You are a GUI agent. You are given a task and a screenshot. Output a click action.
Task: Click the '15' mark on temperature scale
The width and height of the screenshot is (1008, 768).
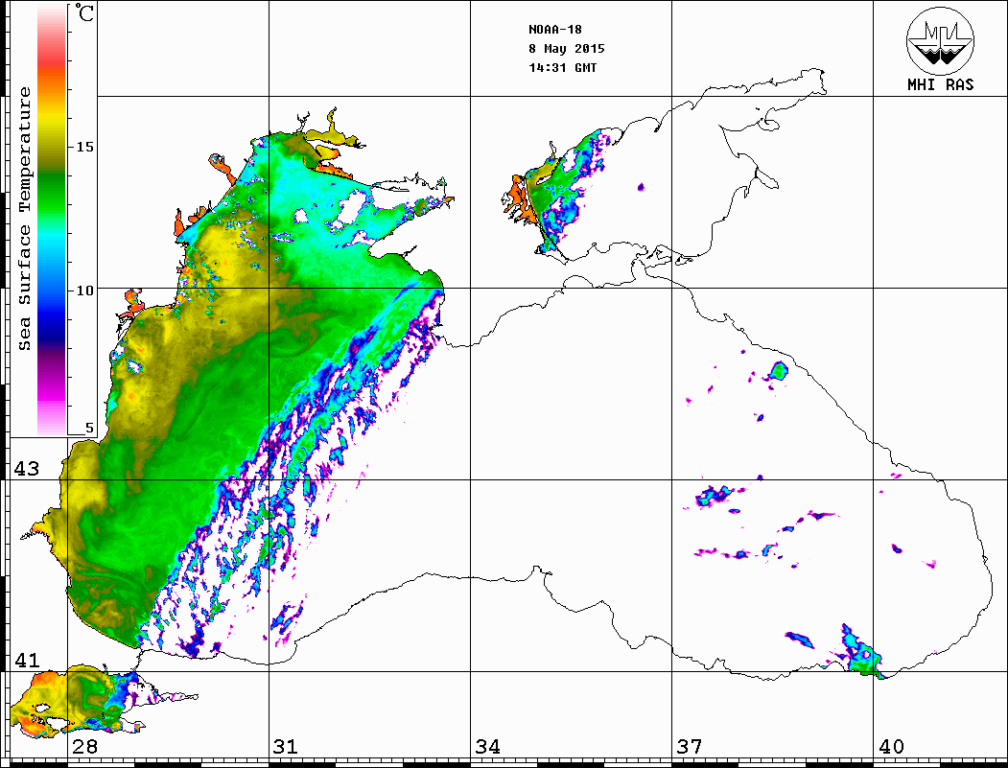84,147
